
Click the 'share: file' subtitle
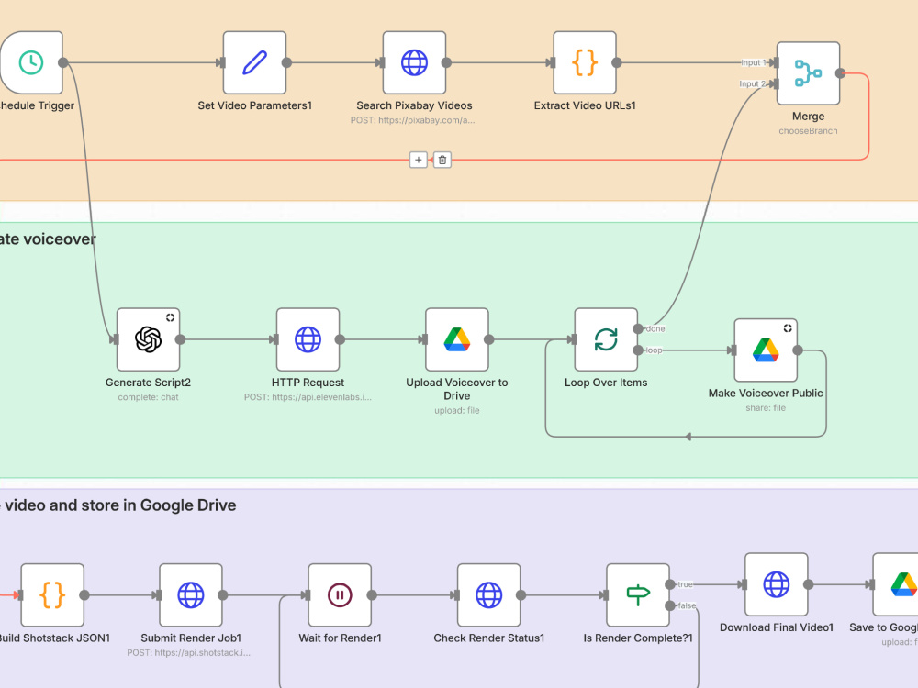(766, 408)
